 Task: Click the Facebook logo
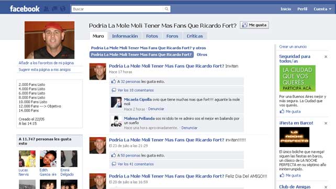[x=25, y=9]
